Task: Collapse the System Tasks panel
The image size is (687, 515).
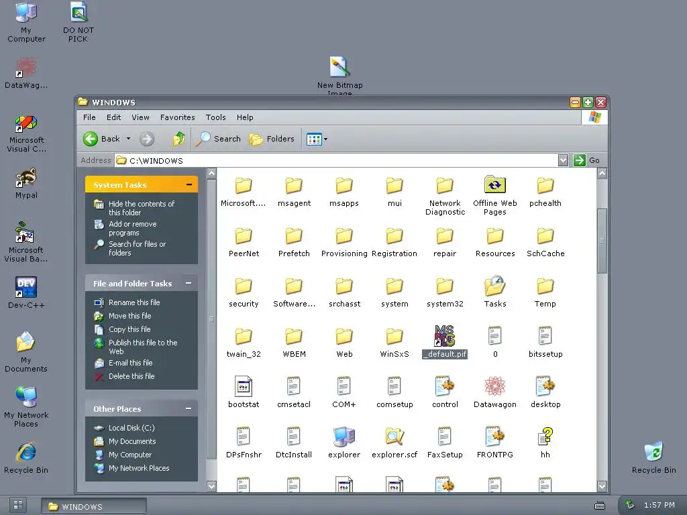Action: pos(189,185)
